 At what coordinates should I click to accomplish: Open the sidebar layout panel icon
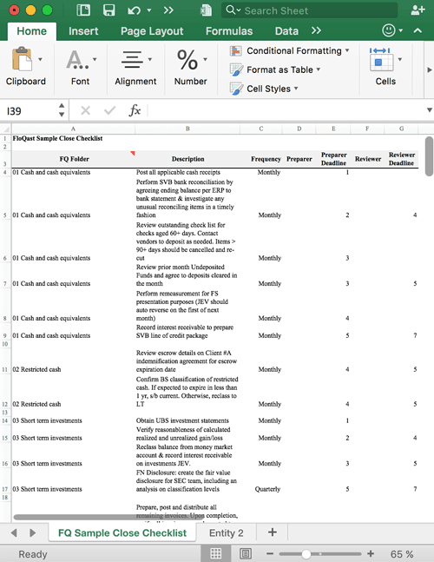(83, 10)
